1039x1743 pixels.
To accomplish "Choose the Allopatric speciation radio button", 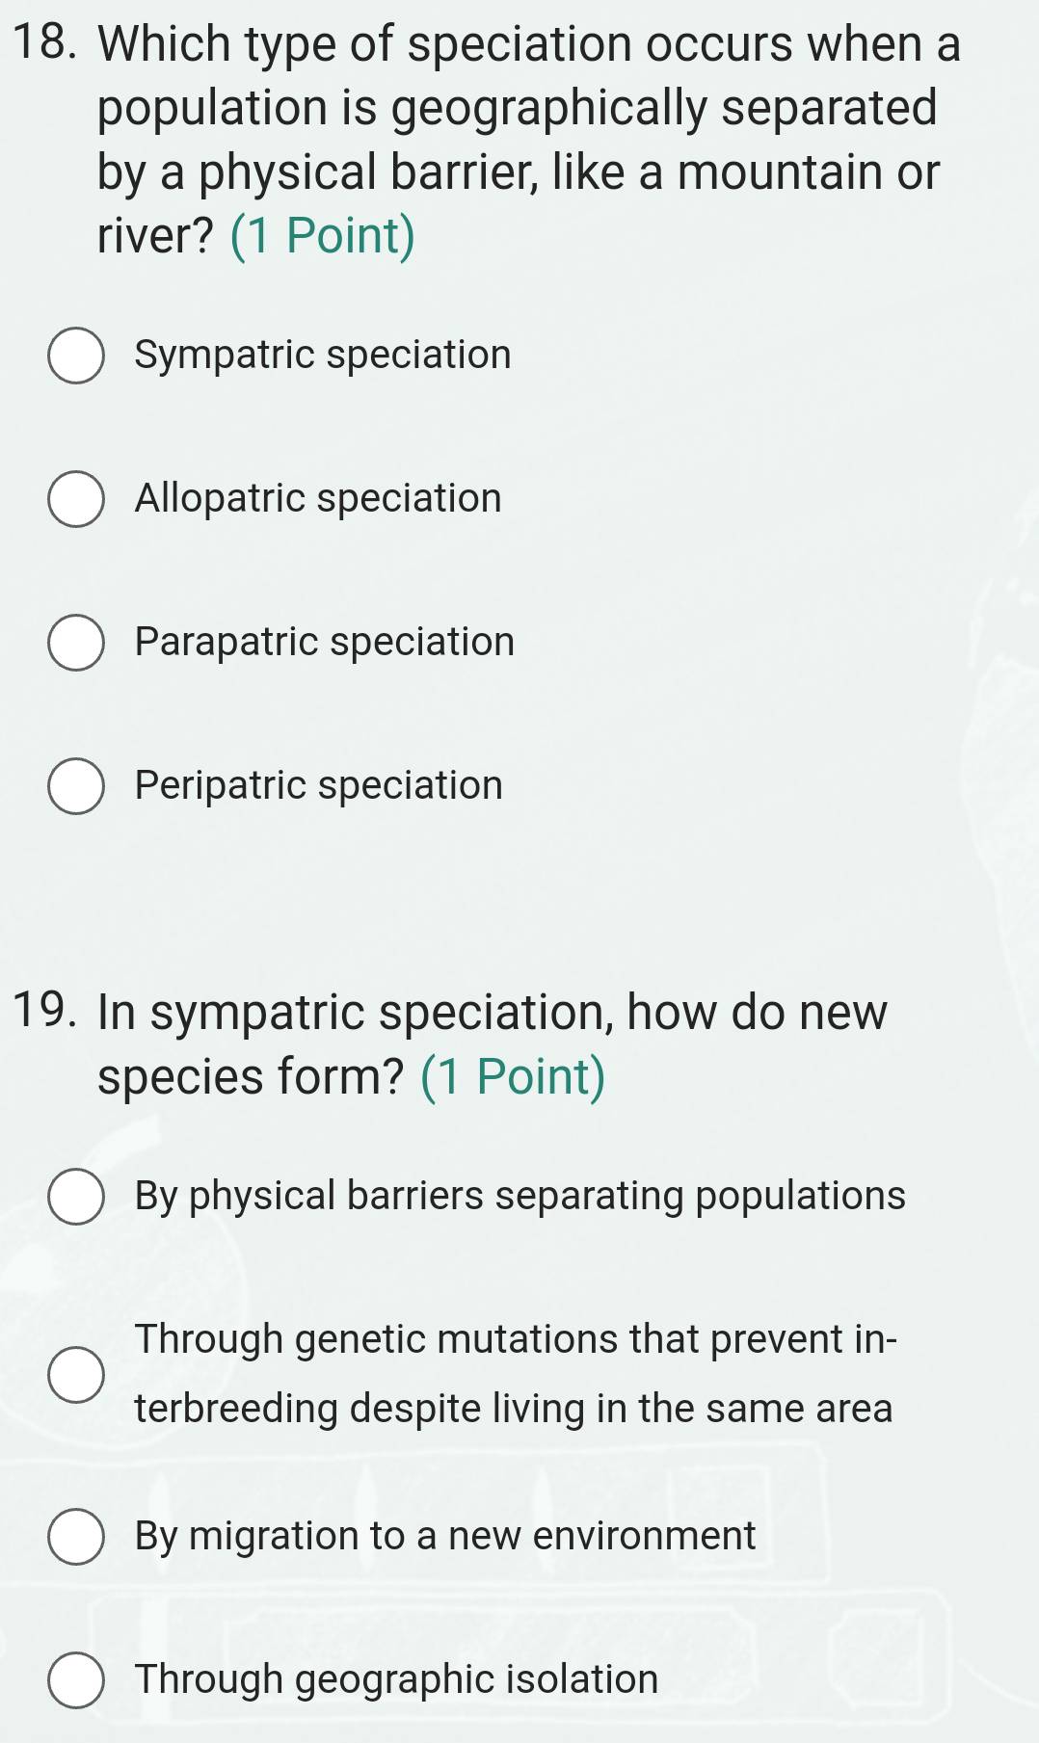I will click(76, 499).
